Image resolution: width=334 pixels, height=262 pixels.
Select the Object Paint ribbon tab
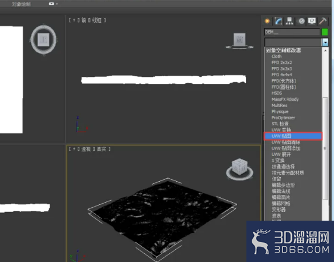click(x=21, y=4)
